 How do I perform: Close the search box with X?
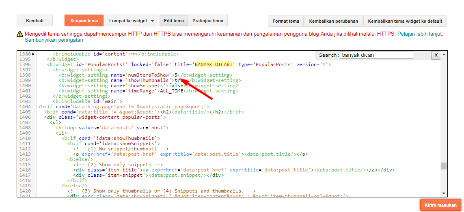pyautogui.click(x=436, y=55)
